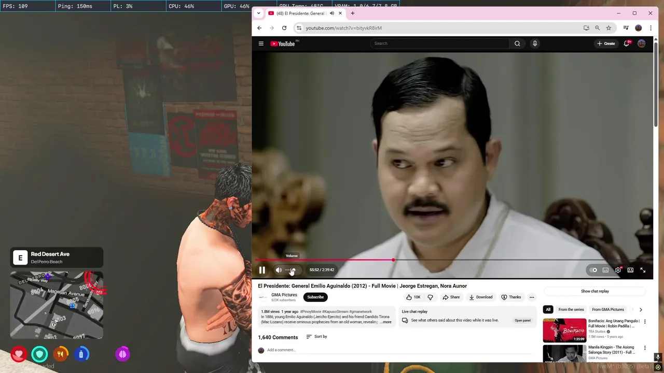Bookmark this page with the star icon
664x373 pixels.
coord(608,28)
